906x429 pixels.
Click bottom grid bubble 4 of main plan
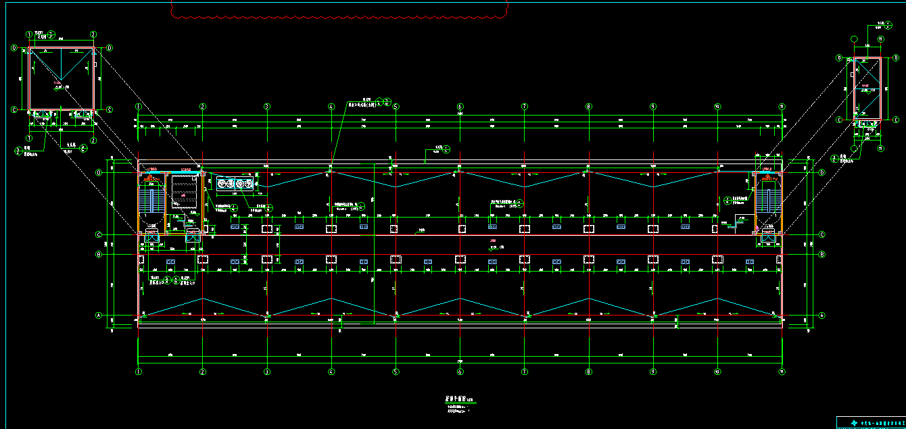(x=331, y=372)
